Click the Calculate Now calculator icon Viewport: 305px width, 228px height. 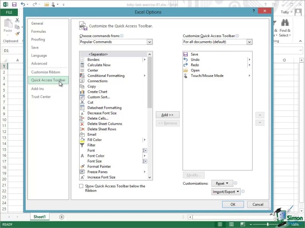click(82, 65)
